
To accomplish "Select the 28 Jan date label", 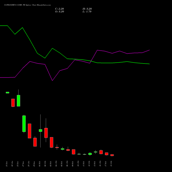I will point(29,164).
